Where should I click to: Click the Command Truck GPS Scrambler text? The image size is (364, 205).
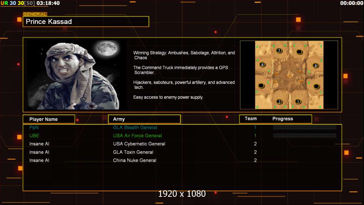(x=181, y=70)
